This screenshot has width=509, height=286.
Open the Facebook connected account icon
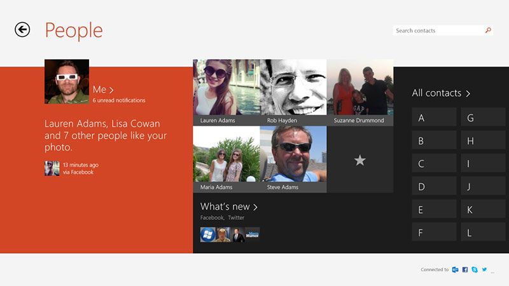click(x=465, y=269)
